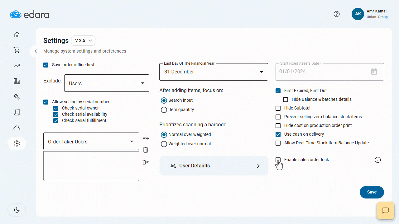
Task: Open the V 2.5 version dropdown
Action: [x=83, y=41]
